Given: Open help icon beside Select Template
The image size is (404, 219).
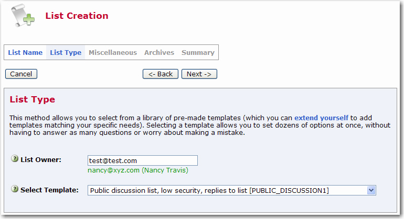Looking at the screenshot, I should 15,189.
